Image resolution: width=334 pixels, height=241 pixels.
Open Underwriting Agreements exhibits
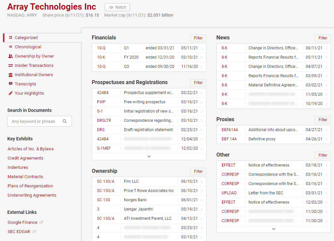tap(32, 195)
